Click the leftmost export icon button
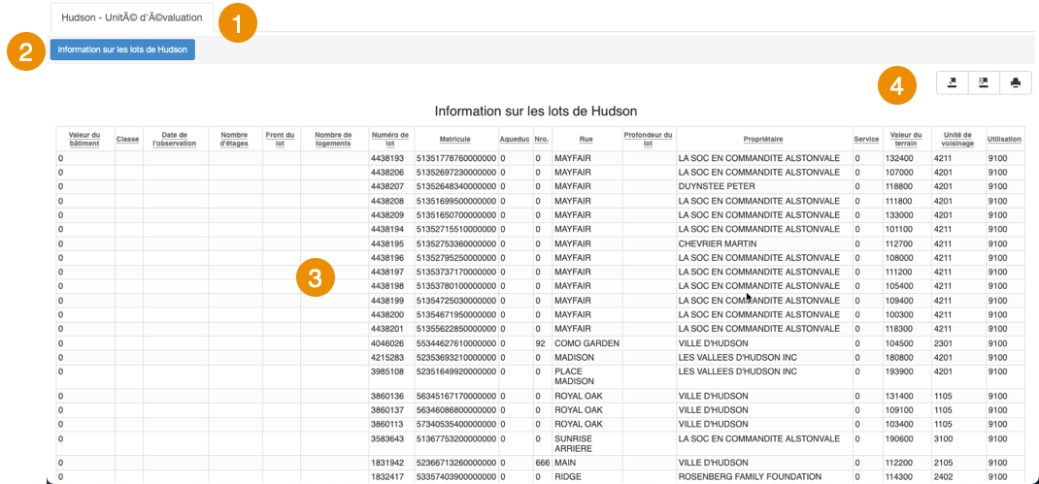1039x484 pixels. click(953, 82)
